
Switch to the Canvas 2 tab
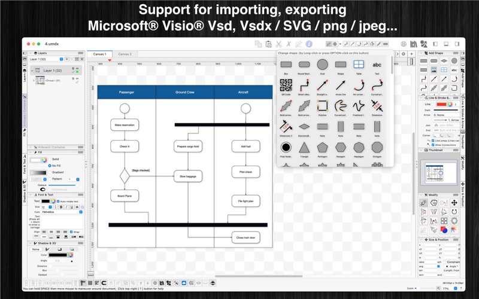(x=125, y=54)
